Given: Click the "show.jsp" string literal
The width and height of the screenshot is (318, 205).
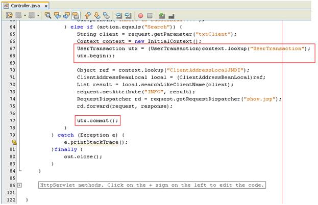Looking at the screenshot, I should [260, 99].
